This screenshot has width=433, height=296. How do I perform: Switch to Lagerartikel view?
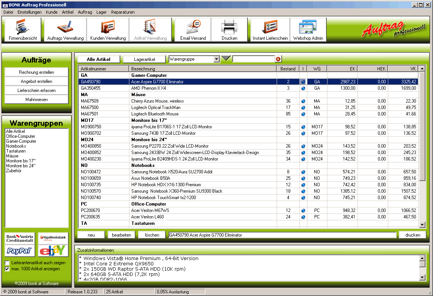coord(145,59)
